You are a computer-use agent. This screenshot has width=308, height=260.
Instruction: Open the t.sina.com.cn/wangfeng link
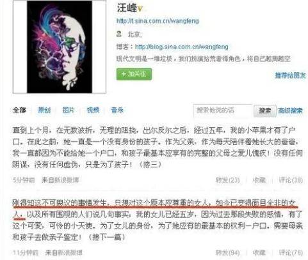pyautogui.click(x=158, y=21)
